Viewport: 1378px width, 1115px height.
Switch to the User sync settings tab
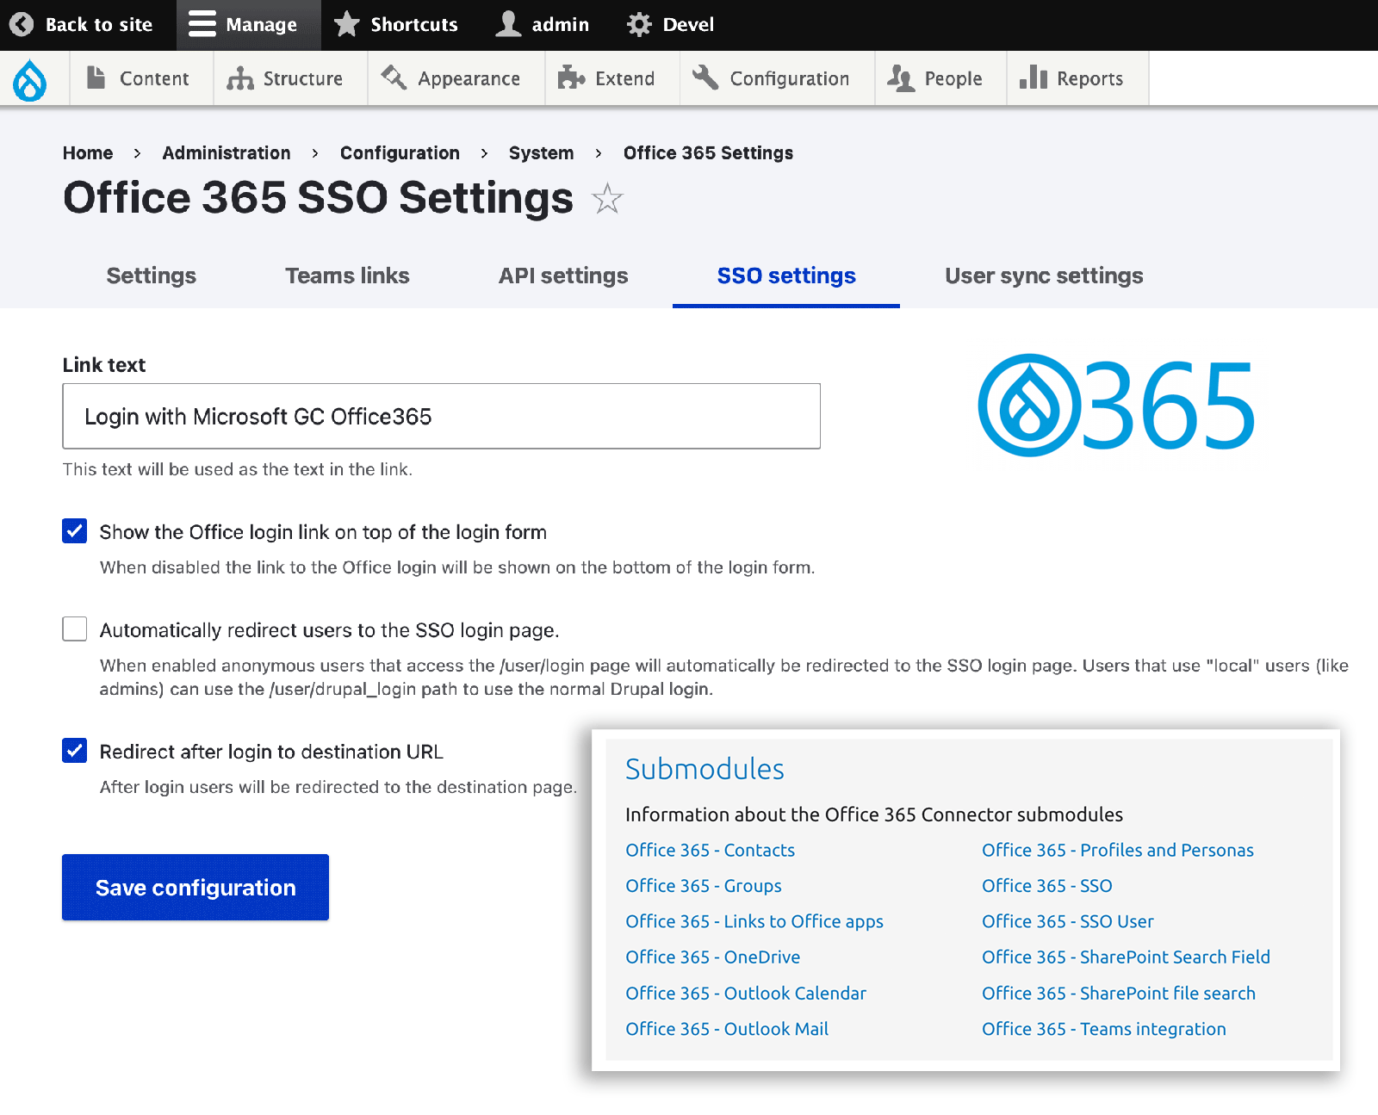[1044, 276]
